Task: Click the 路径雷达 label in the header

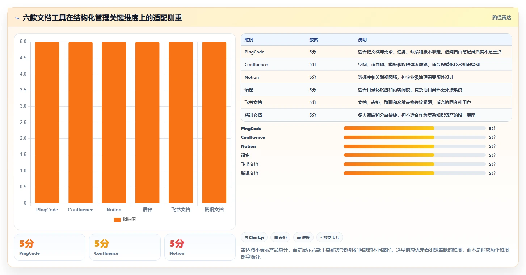Action: pyautogui.click(x=501, y=17)
